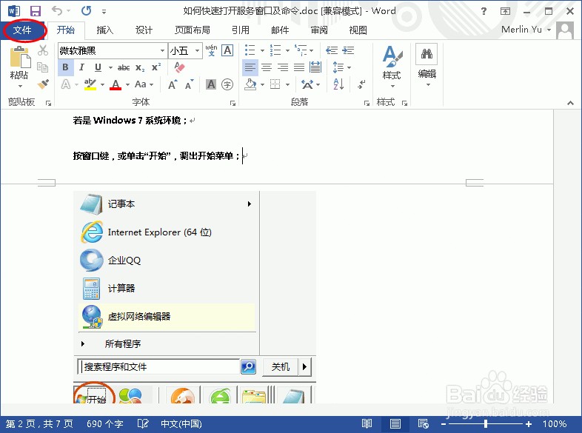Viewport: 582px width, 433px height.
Task: Click proofing errors icon in status bar
Action: coord(143,423)
